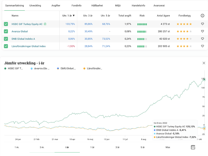This screenshot has height=156, width=208.
Task: Sort by Risk column header
Action: (142, 16)
